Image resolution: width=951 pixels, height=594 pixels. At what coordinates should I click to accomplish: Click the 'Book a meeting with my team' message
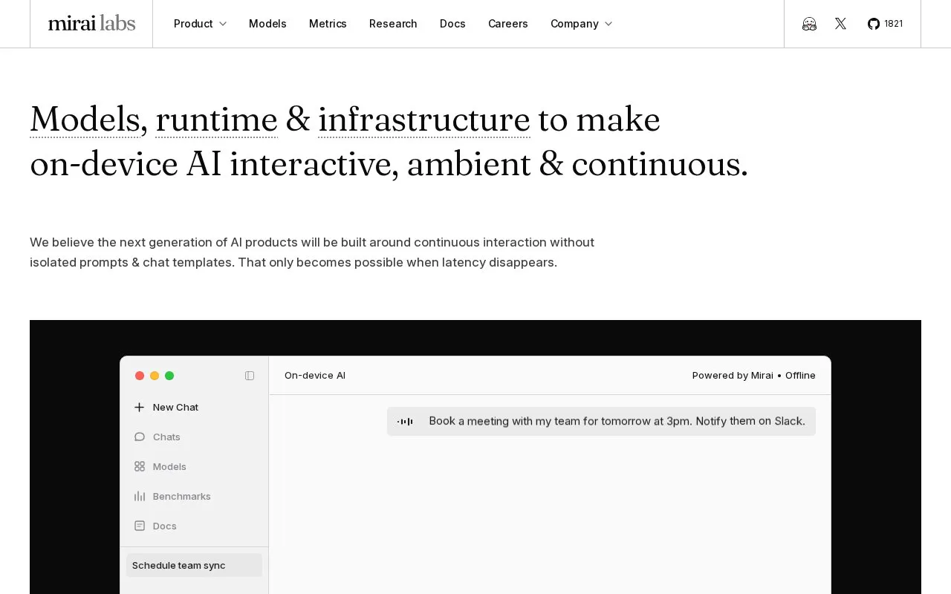(601, 421)
